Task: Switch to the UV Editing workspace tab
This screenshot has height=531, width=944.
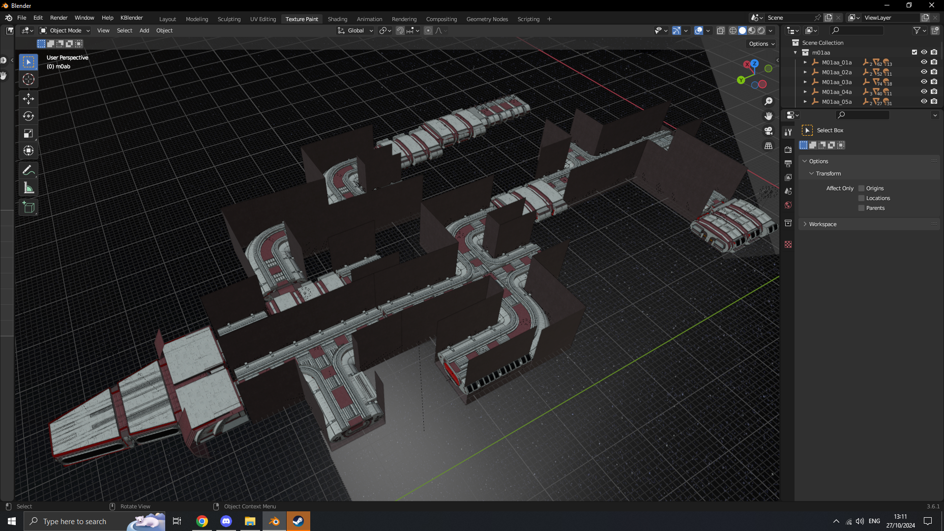Action: [263, 19]
